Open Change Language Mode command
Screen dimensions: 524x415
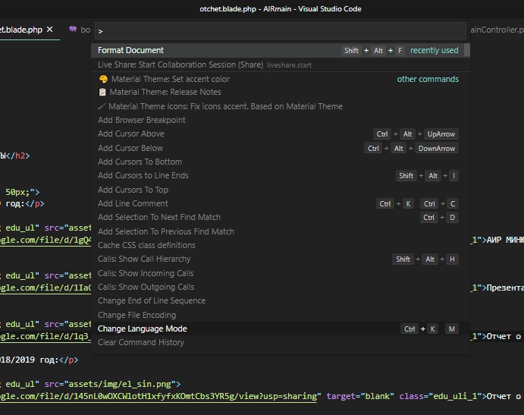click(x=280, y=329)
